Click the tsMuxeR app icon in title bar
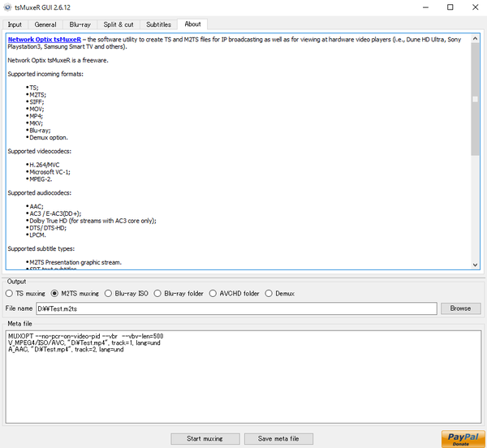This screenshot has height=448, width=487. coord(7,7)
